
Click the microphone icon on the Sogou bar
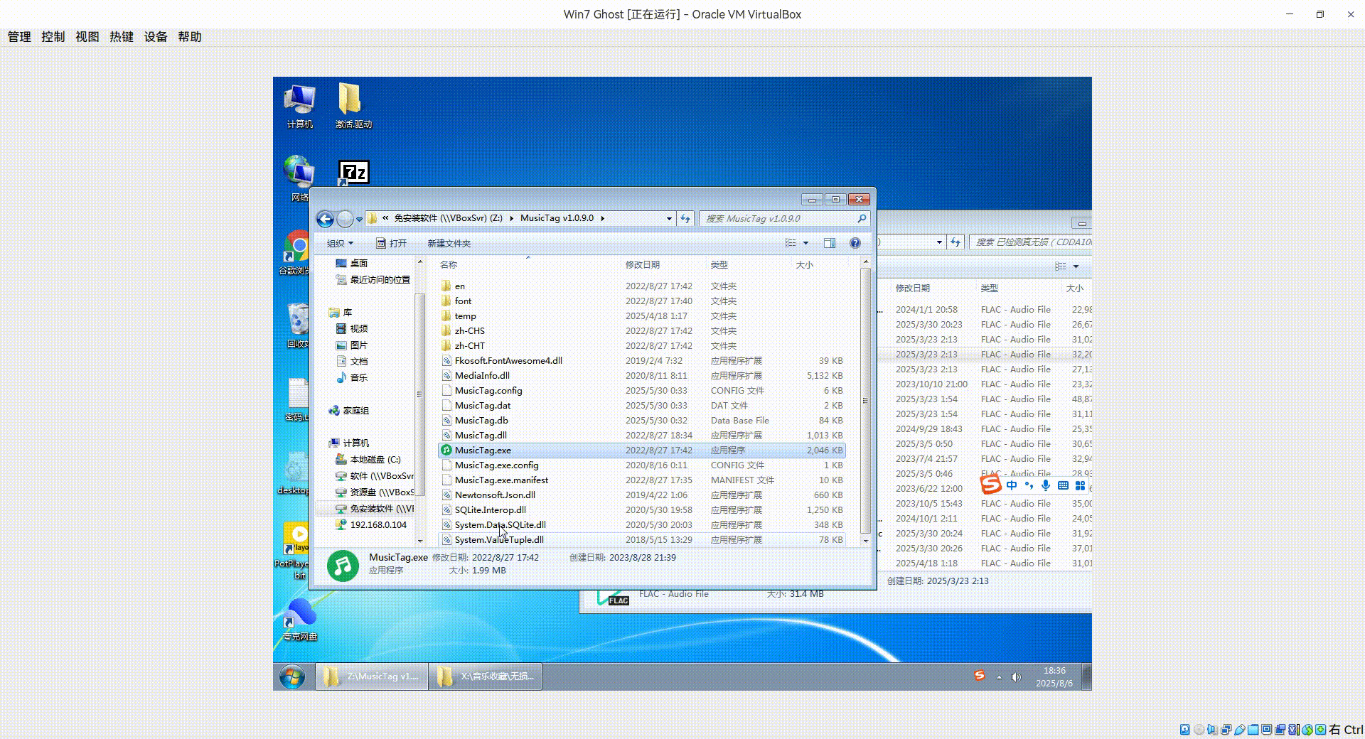click(1046, 485)
